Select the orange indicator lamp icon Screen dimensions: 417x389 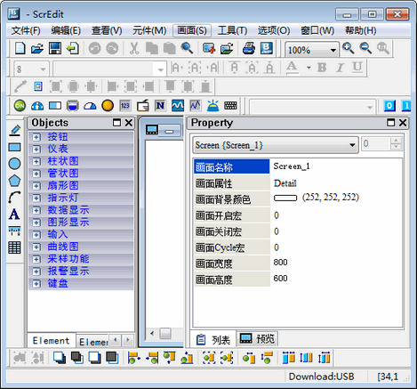coord(108,105)
